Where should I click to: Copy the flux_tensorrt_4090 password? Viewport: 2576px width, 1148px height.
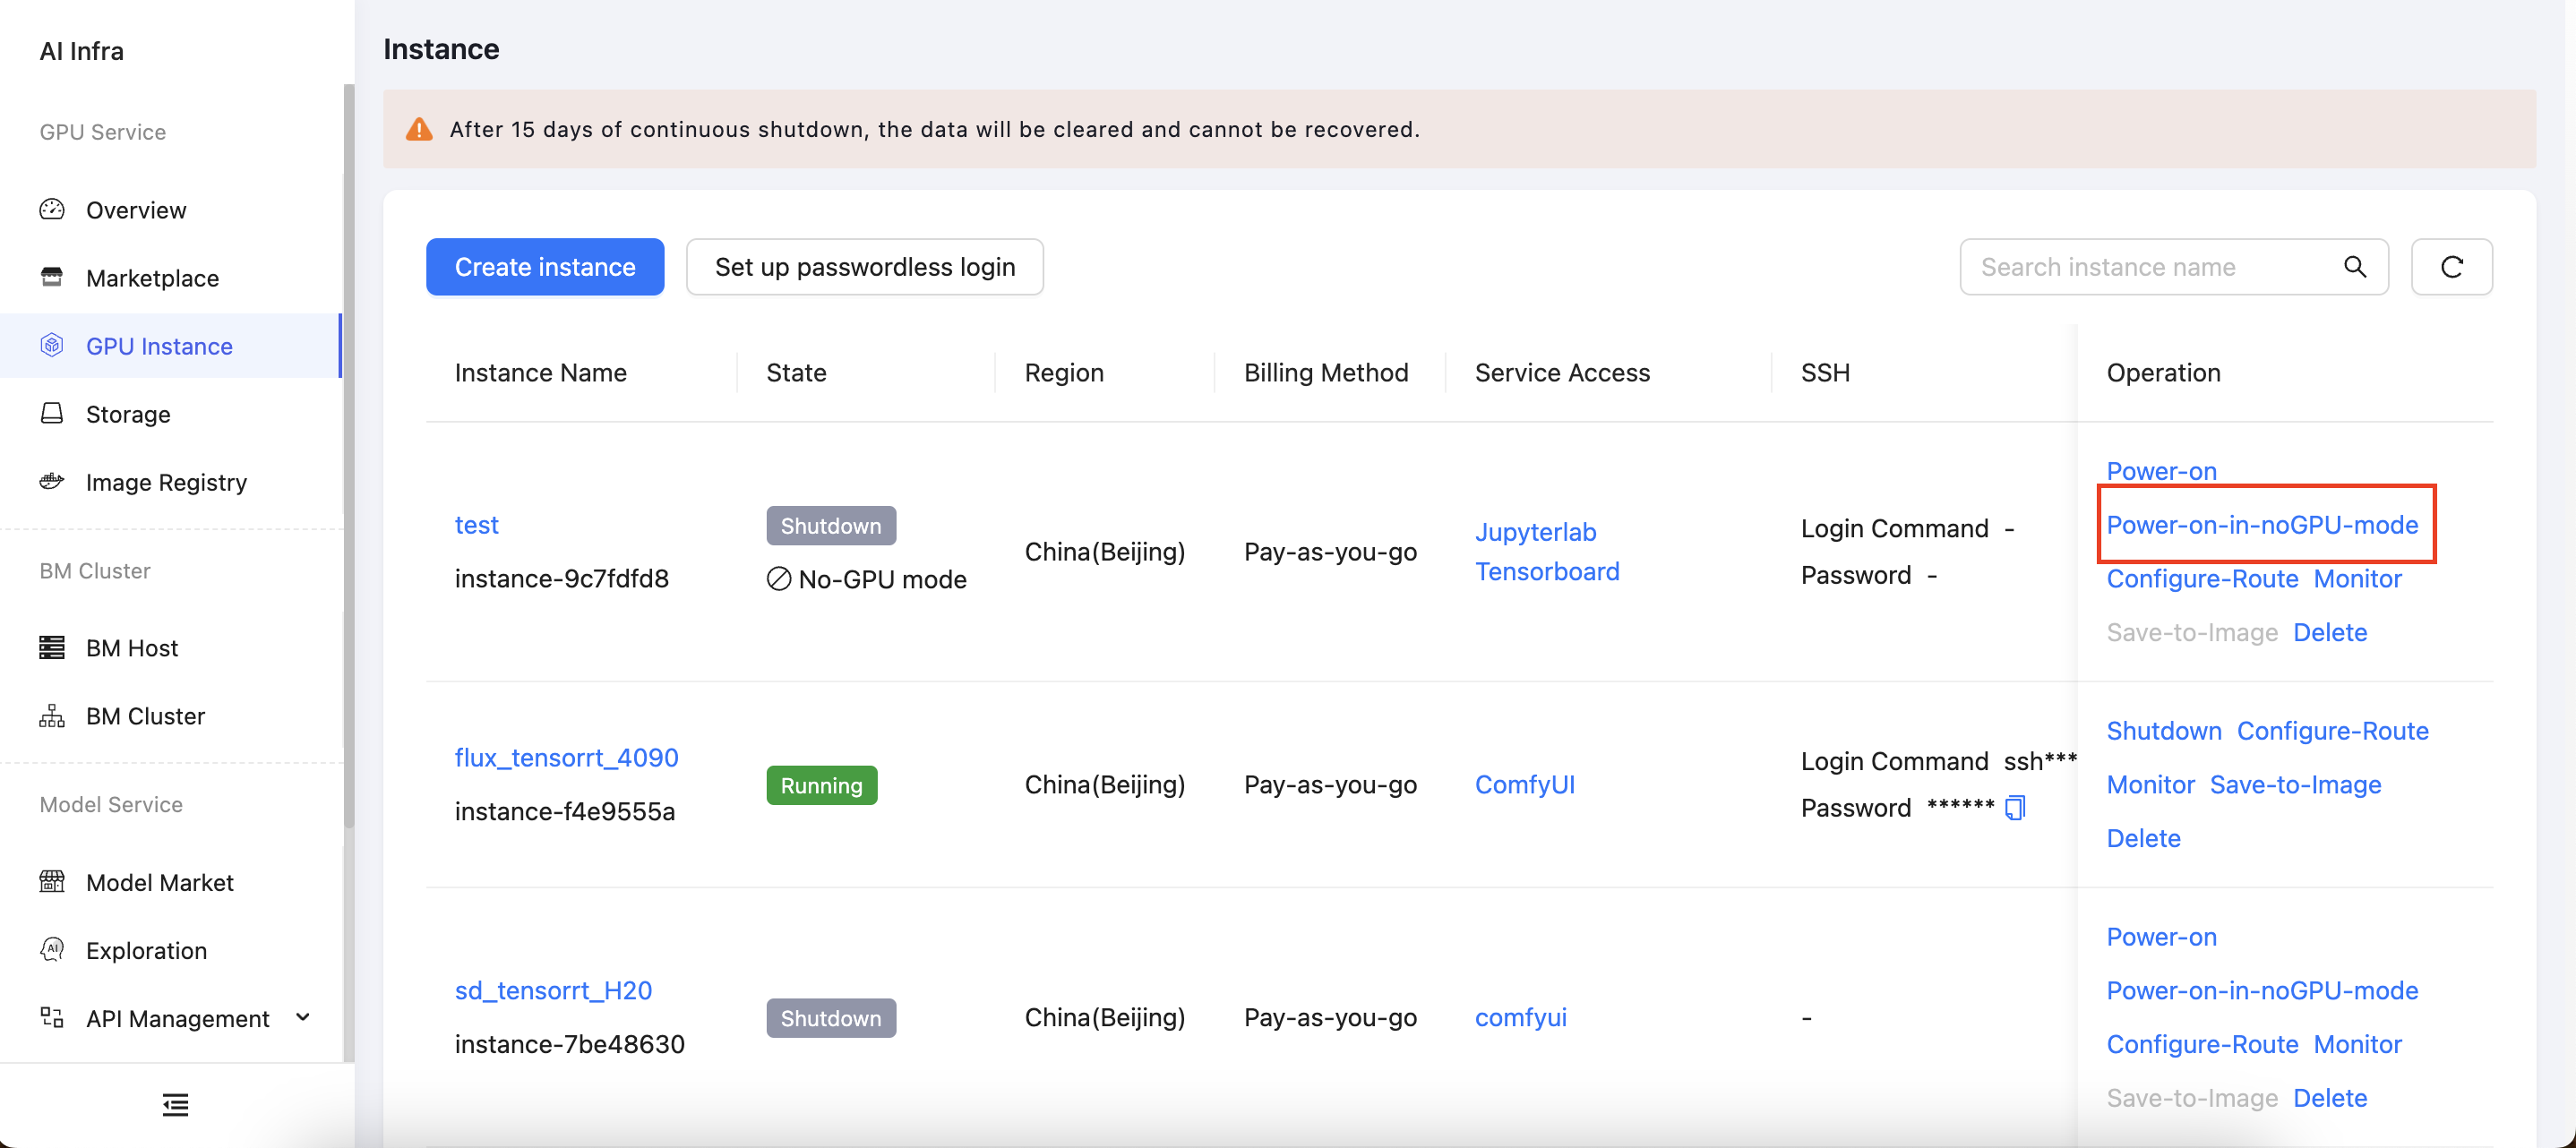pos(2016,807)
